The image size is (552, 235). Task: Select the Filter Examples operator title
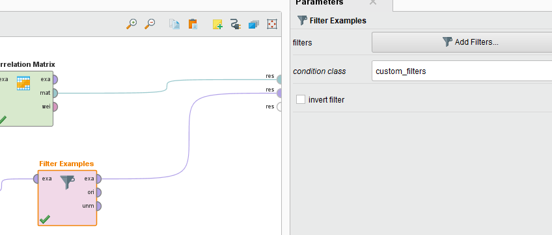click(66, 164)
